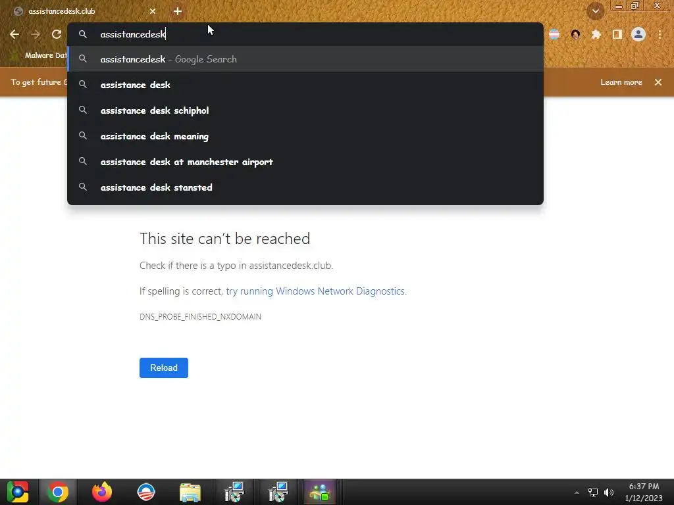Pick 'assistance desk schiphol' suggestion

coord(305,110)
